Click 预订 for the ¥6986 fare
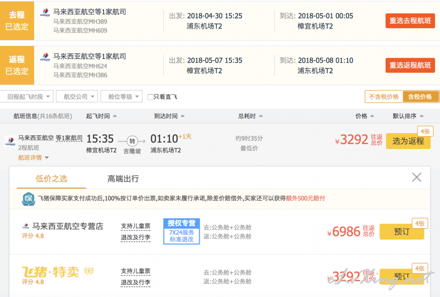Viewport: 440px width, 297px height. point(402,232)
